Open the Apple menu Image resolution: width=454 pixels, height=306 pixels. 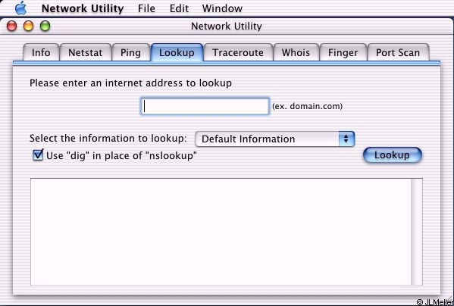pos(21,8)
